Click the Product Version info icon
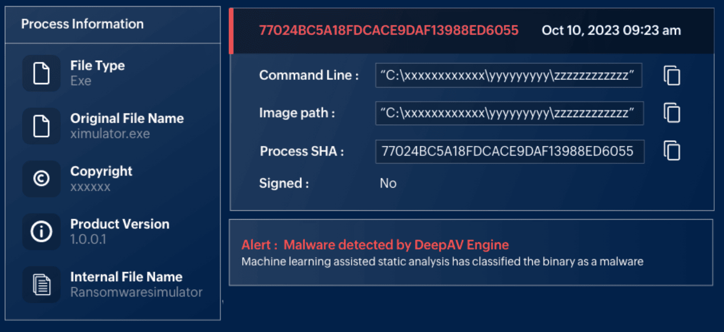 click(41, 231)
